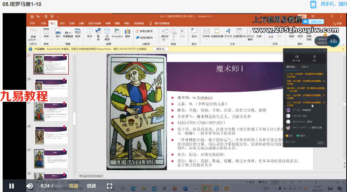Click 日期和时间 Date and Time icon
This screenshot has height=192, width=347.
tap(239, 33)
